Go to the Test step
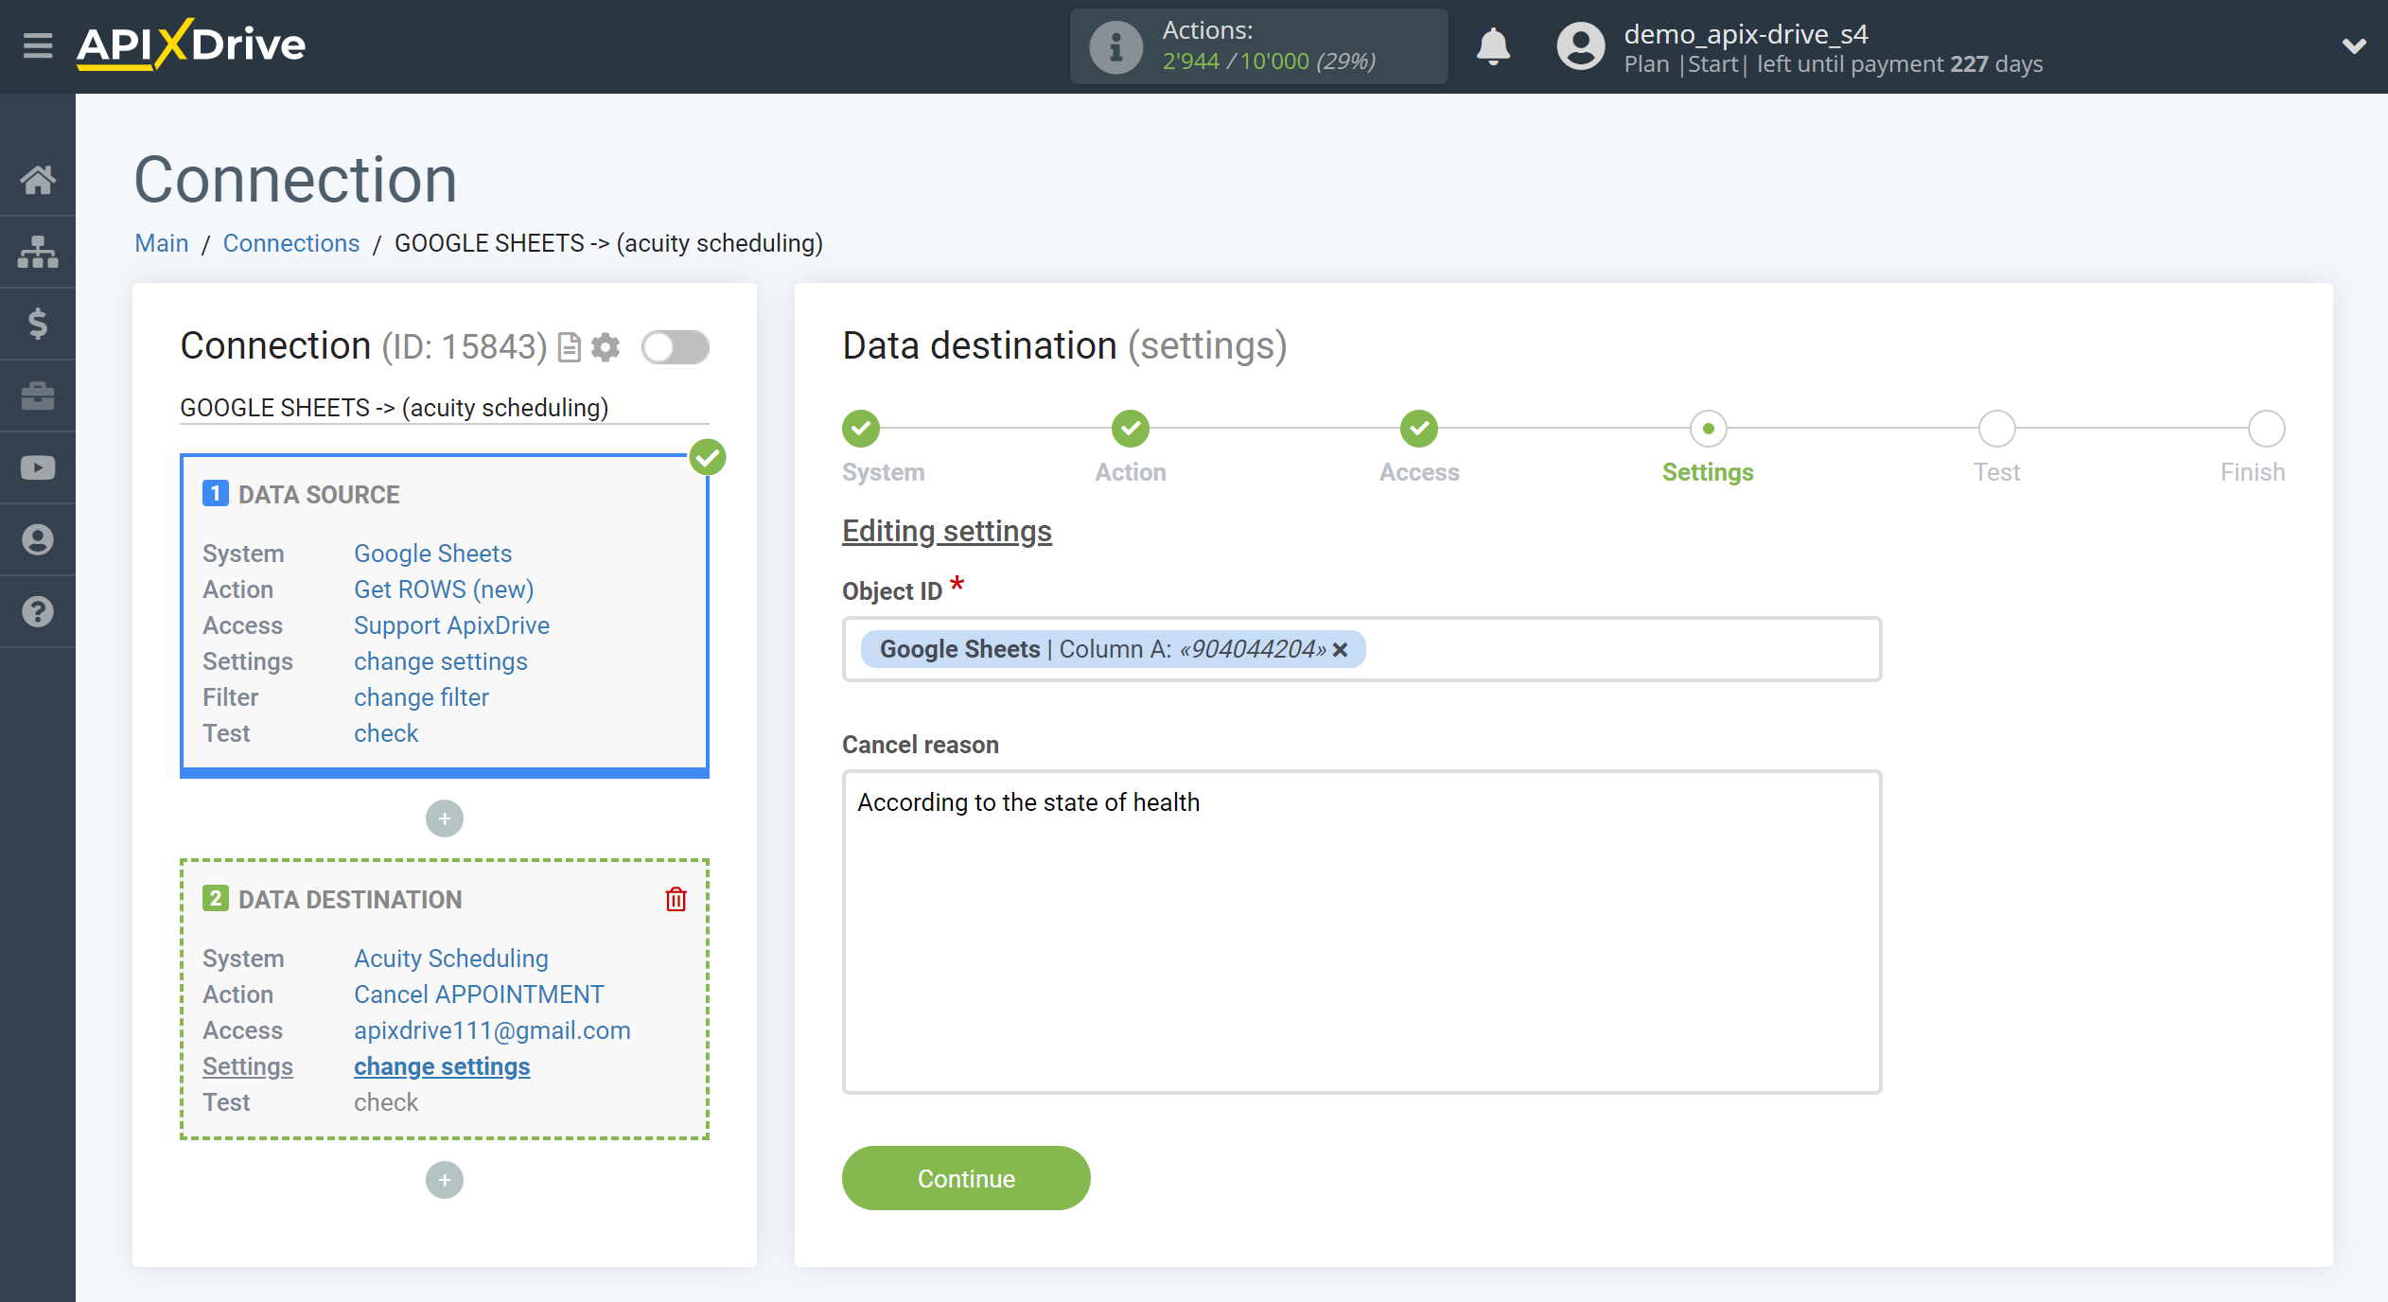Image resolution: width=2388 pixels, height=1302 pixels. [1996, 429]
